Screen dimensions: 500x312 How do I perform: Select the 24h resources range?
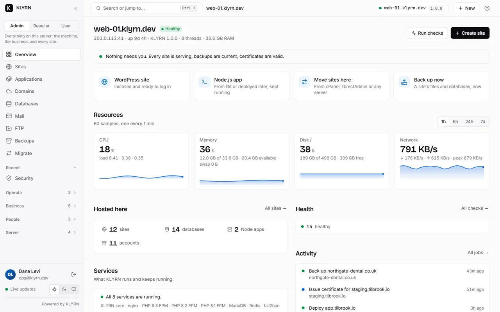[469, 122]
